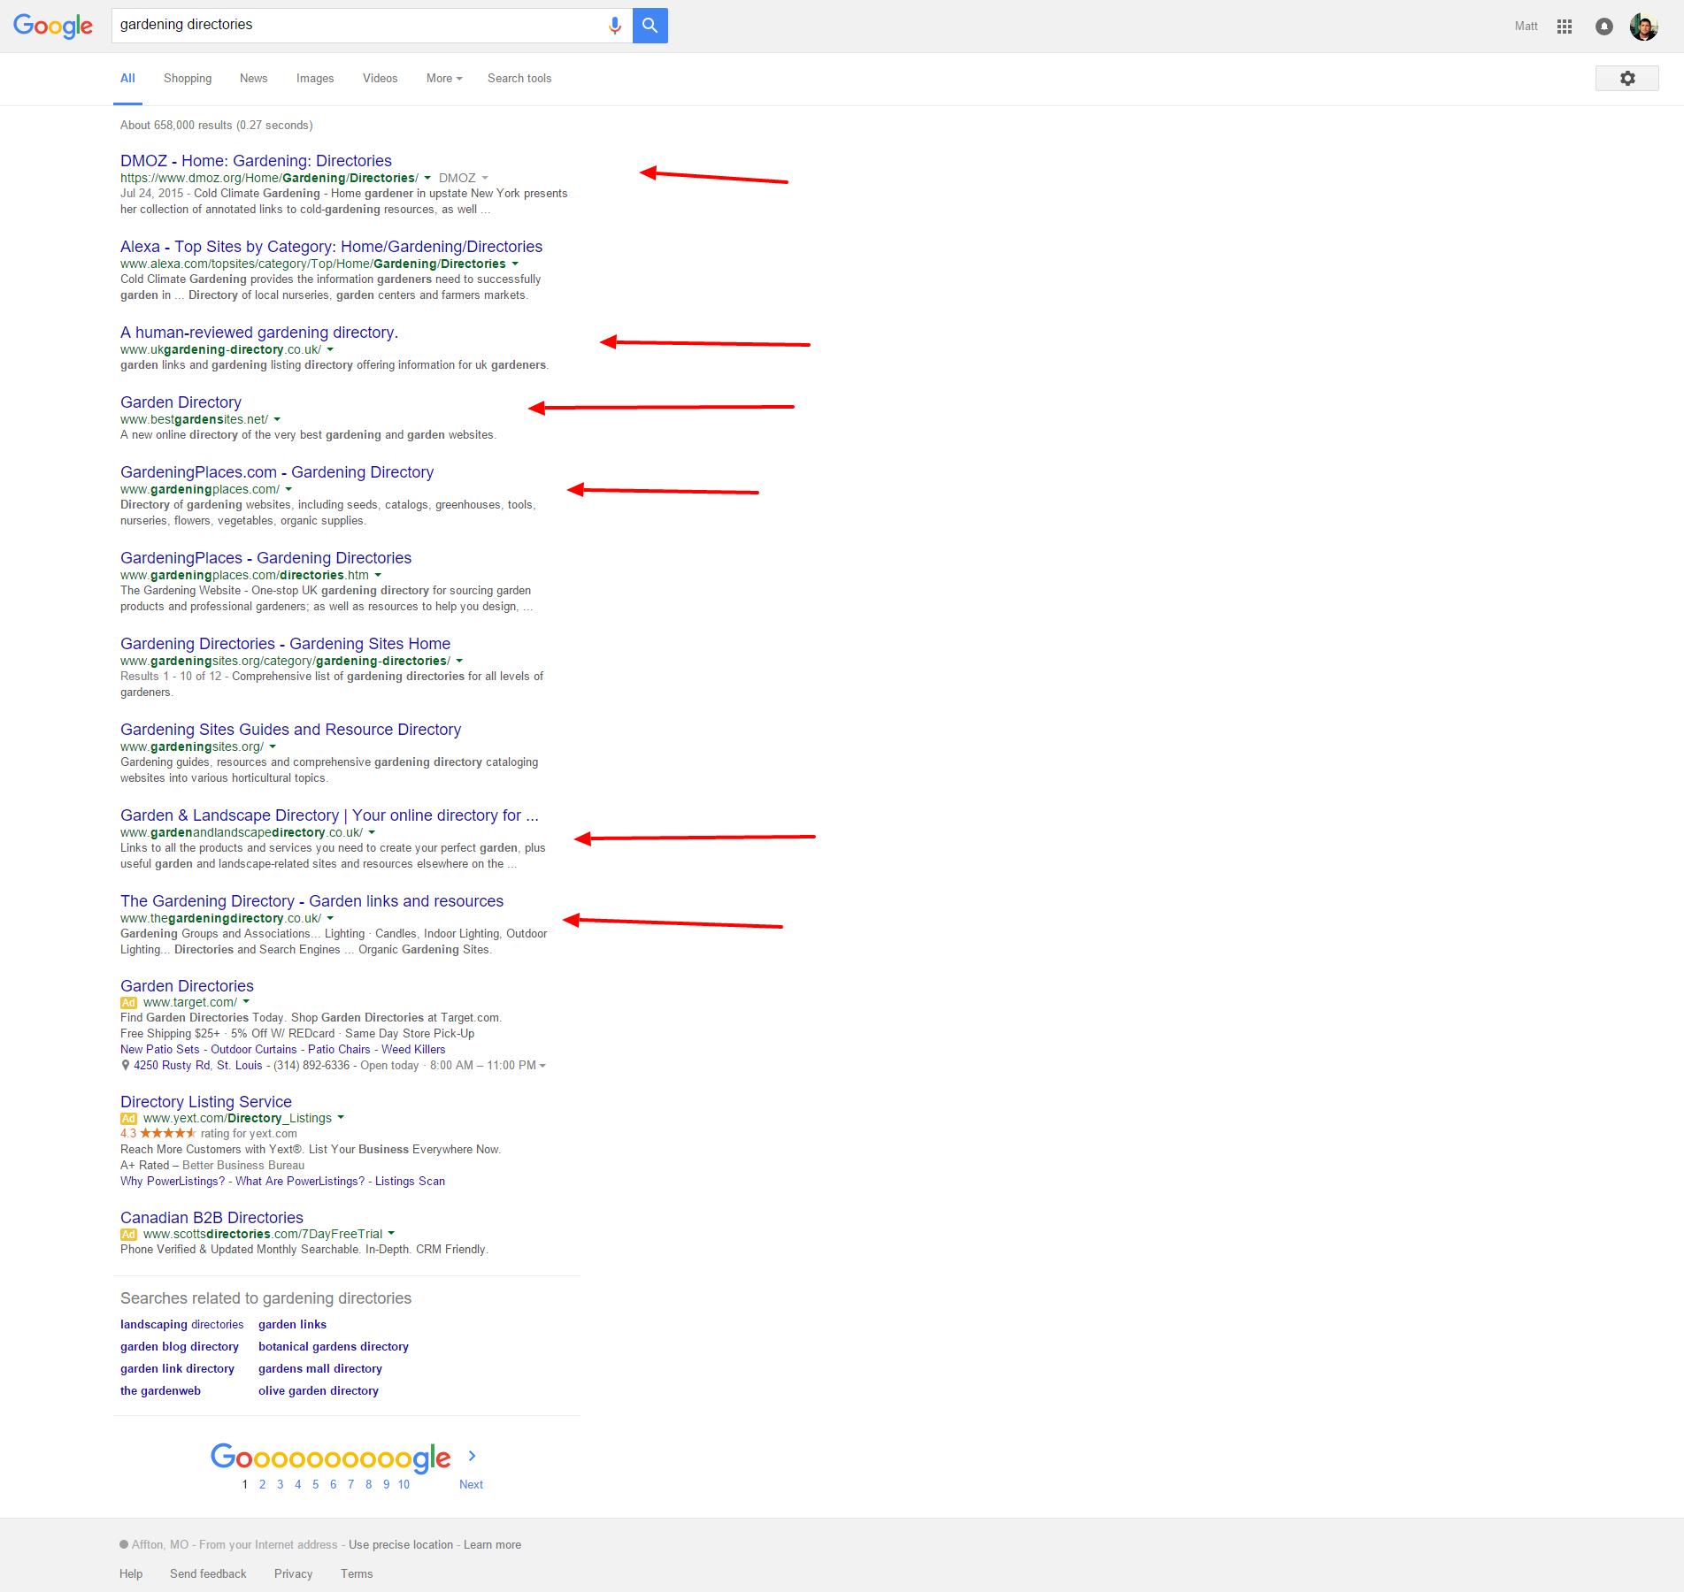This screenshot has height=1592, width=1684.
Task: Expand the gardeningplaces.com/directories.htm dropdown arrow
Action: [x=378, y=575]
